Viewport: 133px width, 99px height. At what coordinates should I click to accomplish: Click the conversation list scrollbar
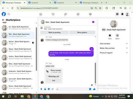coord(36,49)
